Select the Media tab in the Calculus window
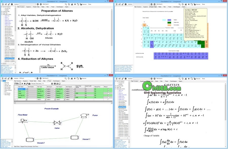228x149 pixels. point(157,81)
